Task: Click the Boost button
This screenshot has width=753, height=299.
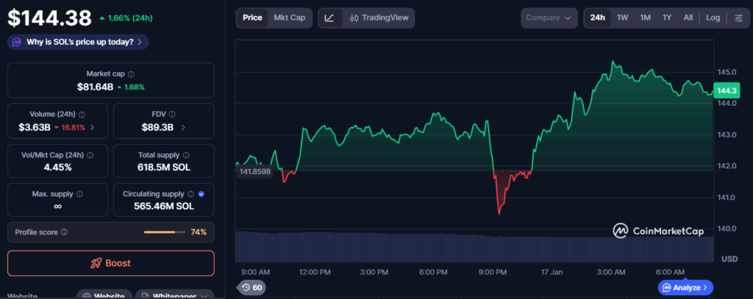Action: click(x=111, y=263)
